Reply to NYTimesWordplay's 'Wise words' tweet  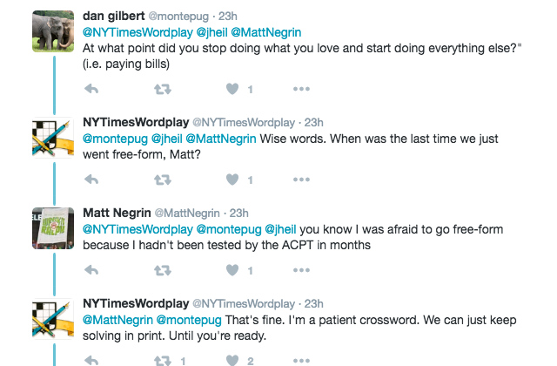pyautogui.click(x=92, y=180)
